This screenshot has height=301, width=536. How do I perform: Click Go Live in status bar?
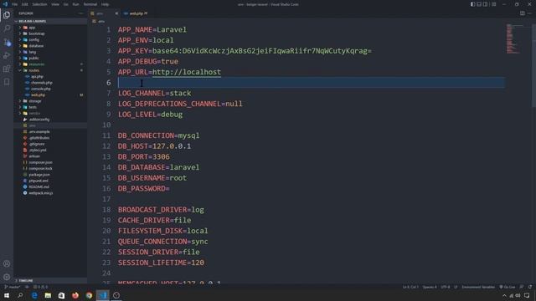click(507, 287)
